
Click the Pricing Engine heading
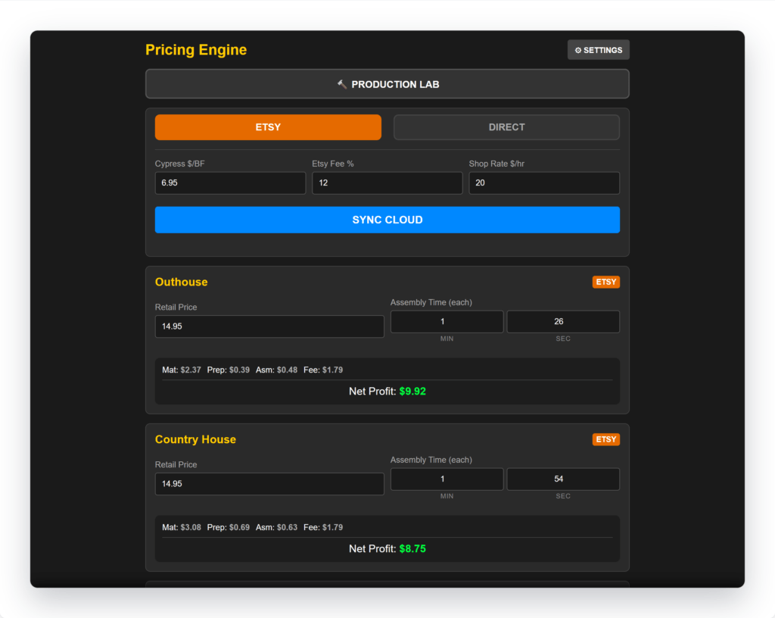[196, 49]
